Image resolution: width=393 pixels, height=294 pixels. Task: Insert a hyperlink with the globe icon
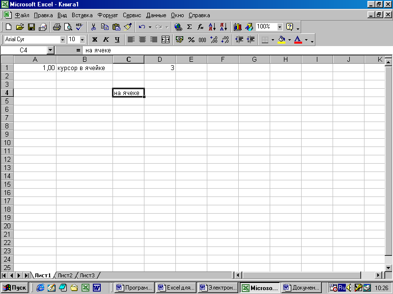pyautogui.click(x=178, y=27)
